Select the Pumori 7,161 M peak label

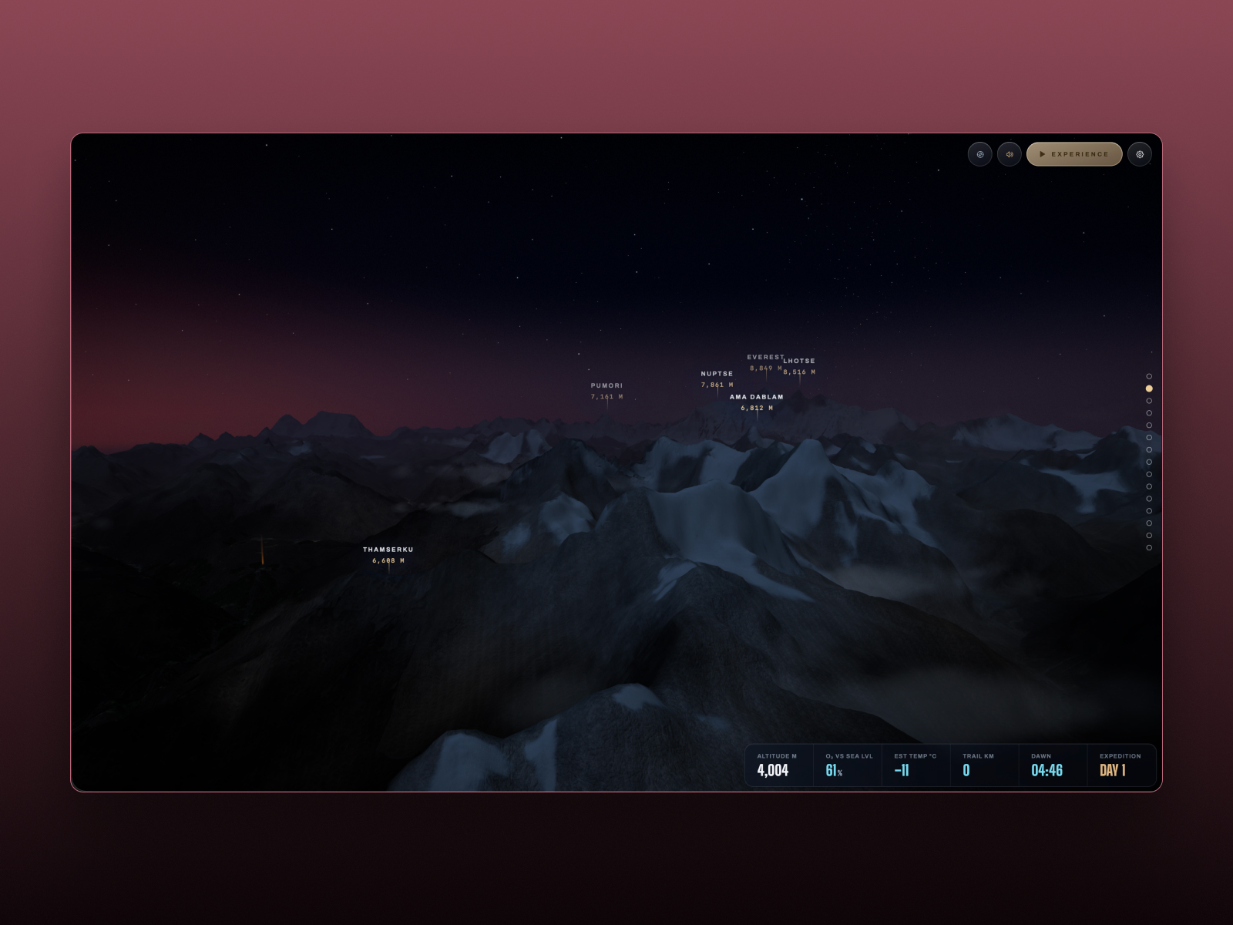pos(606,391)
